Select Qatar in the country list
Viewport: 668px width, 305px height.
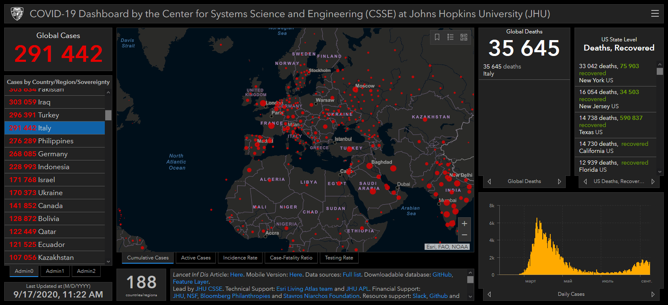click(x=55, y=231)
